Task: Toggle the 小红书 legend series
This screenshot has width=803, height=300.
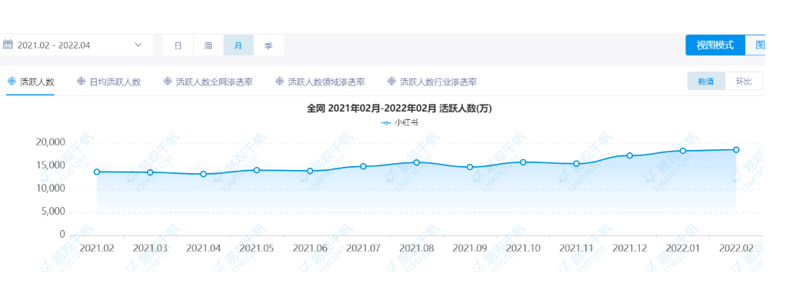Action: (x=399, y=123)
